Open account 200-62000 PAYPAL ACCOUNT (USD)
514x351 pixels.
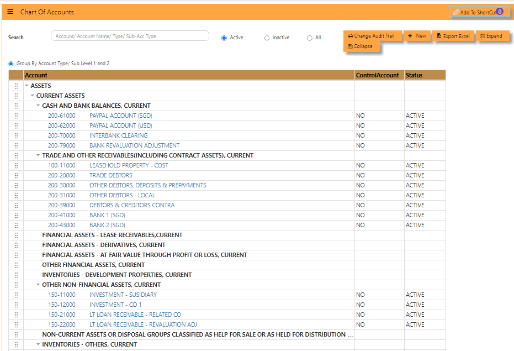pyautogui.click(x=100, y=125)
